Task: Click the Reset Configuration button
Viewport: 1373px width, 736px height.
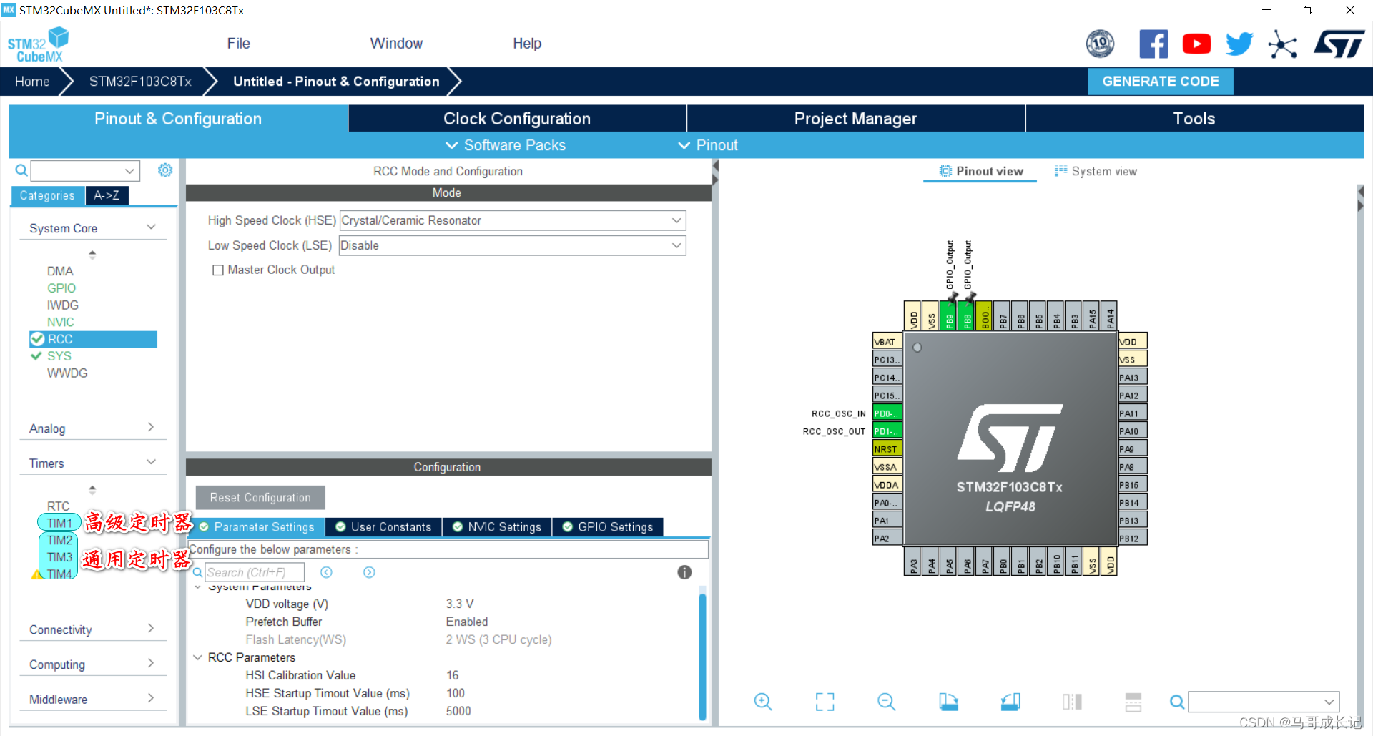Action: tap(260, 498)
